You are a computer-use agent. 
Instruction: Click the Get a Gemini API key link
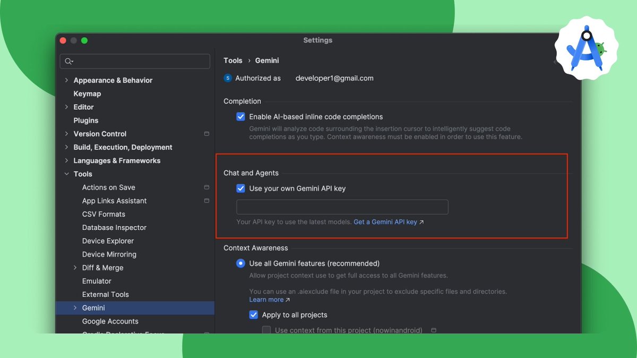pos(385,222)
